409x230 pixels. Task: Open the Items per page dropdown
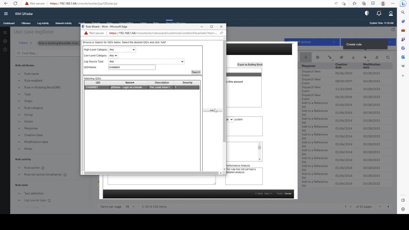pyautogui.click(x=130, y=207)
